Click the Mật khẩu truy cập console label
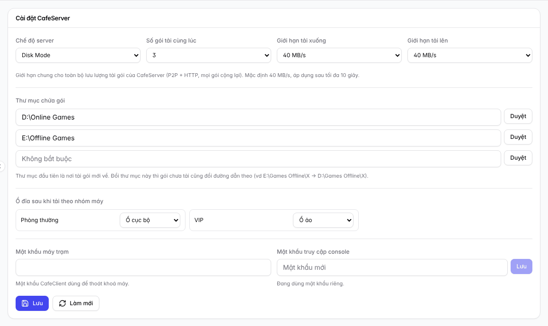Viewport: 548px width, 326px height. 313,252
